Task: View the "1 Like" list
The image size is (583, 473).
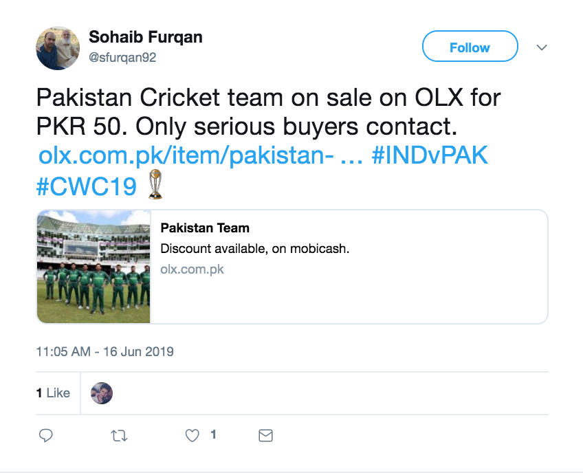Action: 53,393
